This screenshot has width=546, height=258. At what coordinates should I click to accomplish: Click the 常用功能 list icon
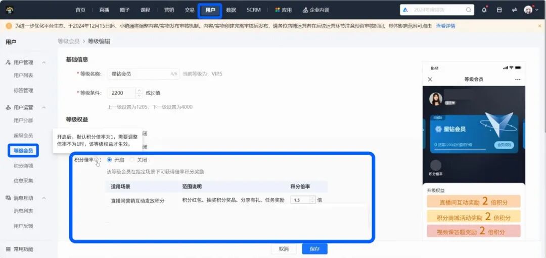pyautogui.click(x=9, y=249)
